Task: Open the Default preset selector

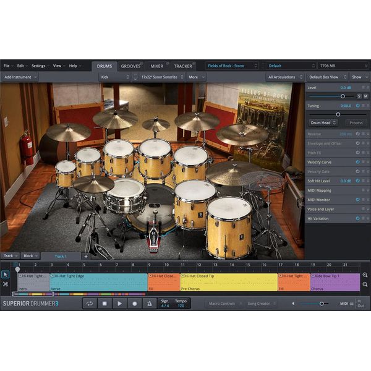Action: (x=291, y=66)
